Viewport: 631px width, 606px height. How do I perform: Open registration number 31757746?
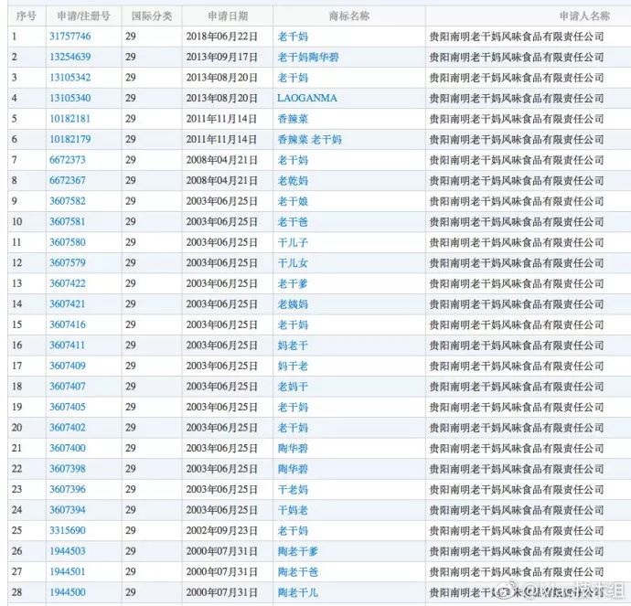(70, 37)
